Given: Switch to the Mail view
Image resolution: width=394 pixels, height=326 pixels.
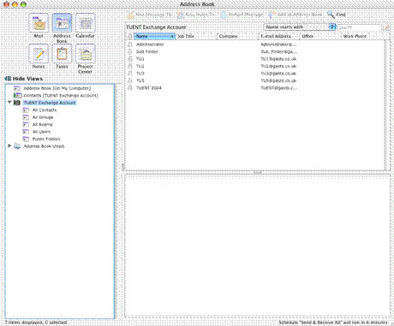Looking at the screenshot, I should tap(39, 27).
